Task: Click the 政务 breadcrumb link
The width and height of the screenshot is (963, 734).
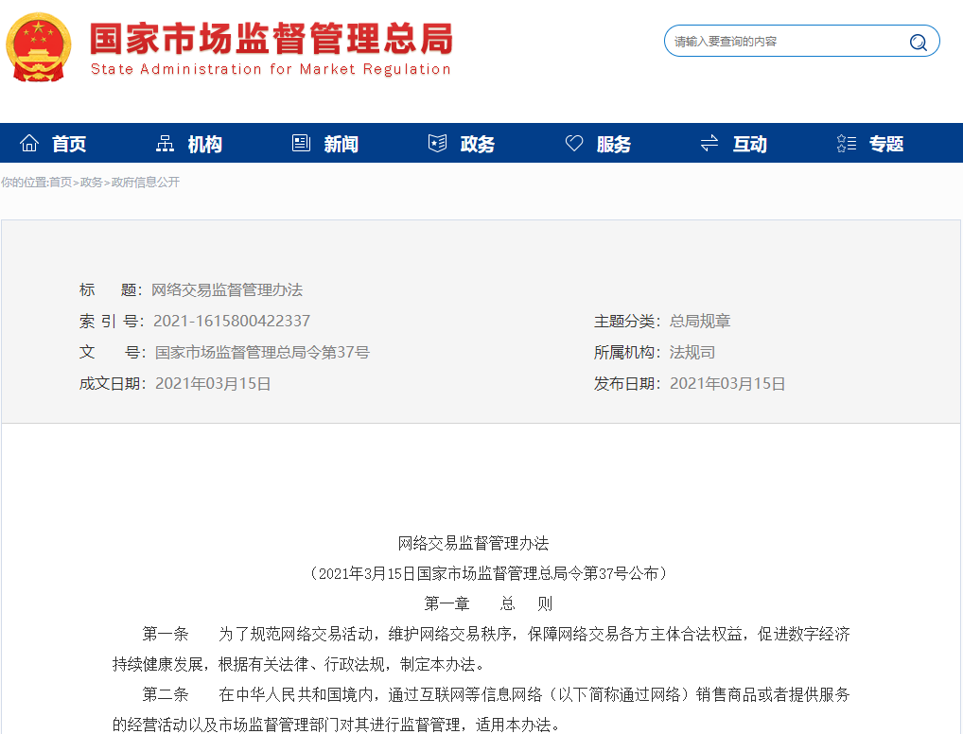Action: pos(92,183)
